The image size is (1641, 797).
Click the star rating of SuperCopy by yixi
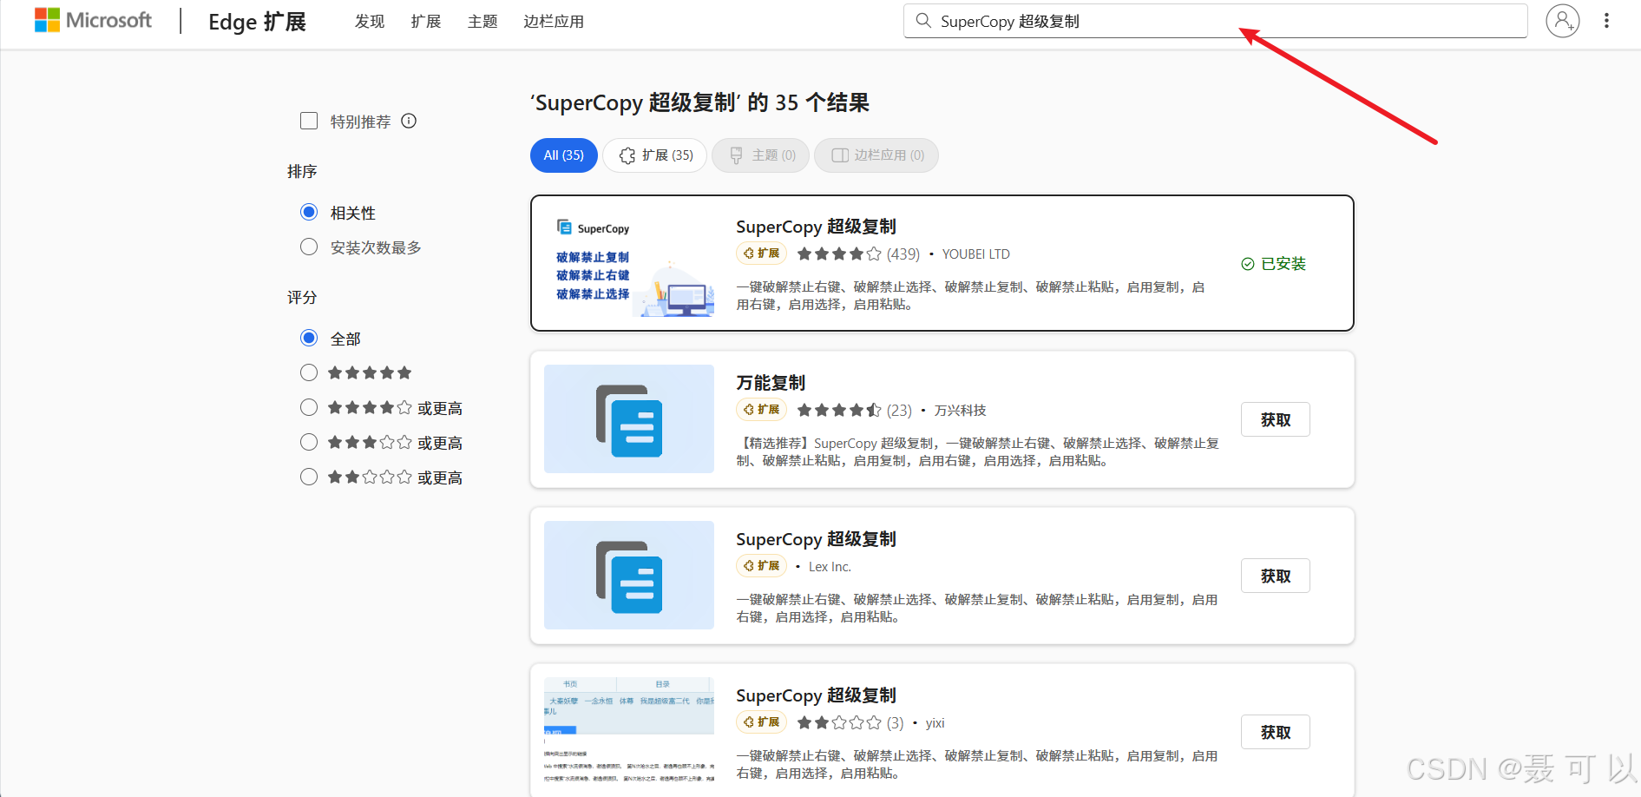pyautogui.click(x=839, y=722)
